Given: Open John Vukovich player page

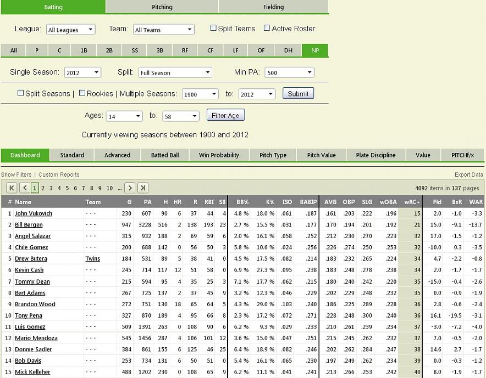Looking at the screenshot, I should (34, 213).
